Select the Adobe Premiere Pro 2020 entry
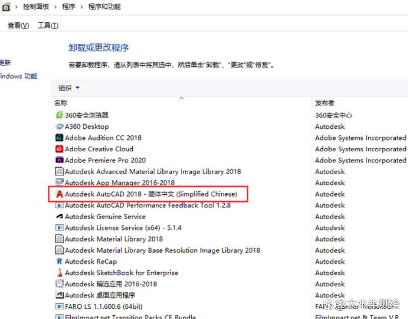Viewport: 408px width, 319px height. click(x=105, y=160)
